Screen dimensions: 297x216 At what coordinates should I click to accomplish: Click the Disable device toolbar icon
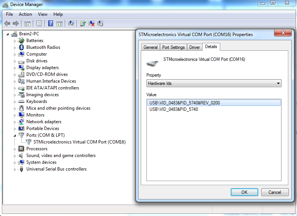pos(100,23)
